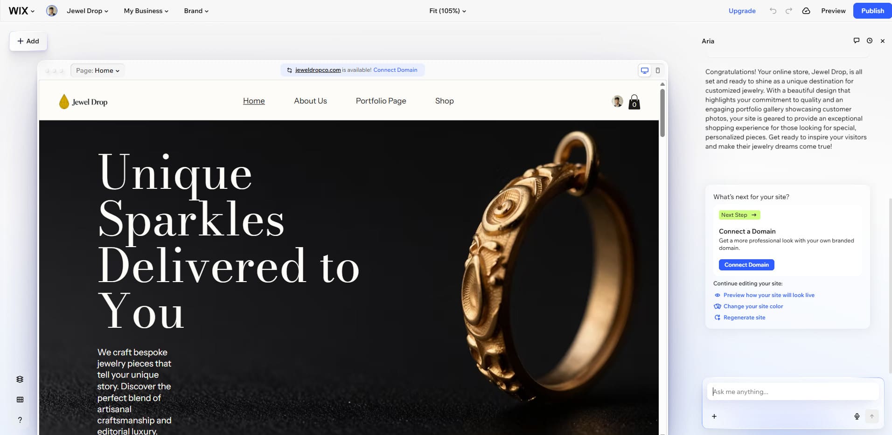Click the Upgrade link
This screenshot has height=435, width=892.
[742, 11]
